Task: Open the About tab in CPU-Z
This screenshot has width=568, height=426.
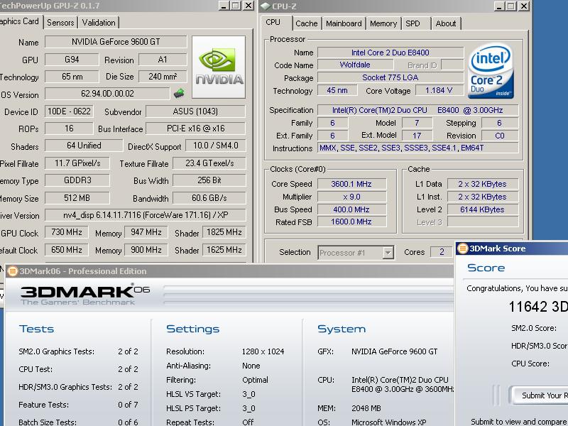Action: pos(446,23)
